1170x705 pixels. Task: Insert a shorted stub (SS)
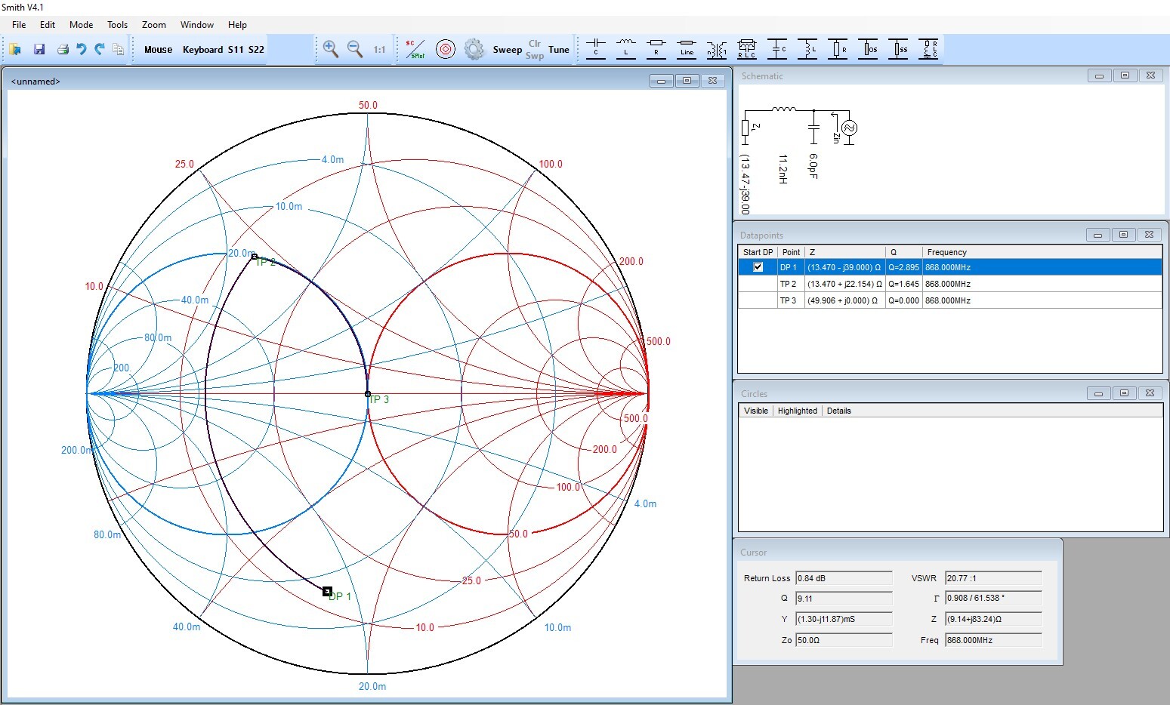(x=898, y=49)
